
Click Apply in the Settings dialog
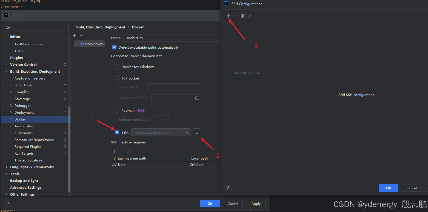pyautogui.click(x=256, y=204)
